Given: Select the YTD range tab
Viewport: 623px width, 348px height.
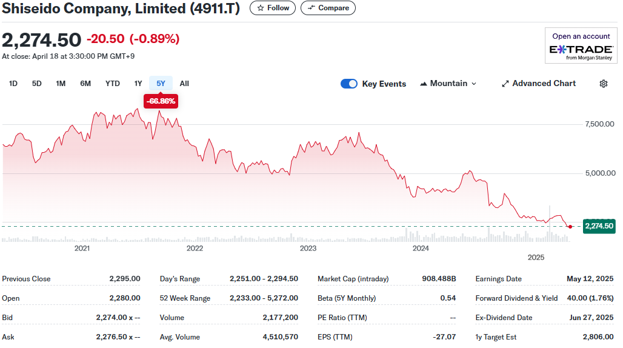Looking at the screenshot, I should [x=113, y=84].
